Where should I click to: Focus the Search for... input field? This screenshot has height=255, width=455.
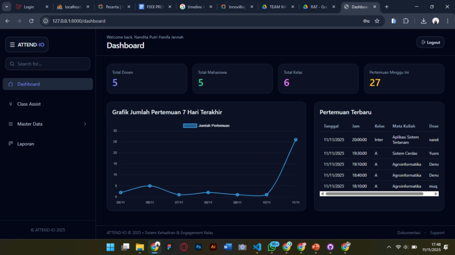(x=51, y=64)
